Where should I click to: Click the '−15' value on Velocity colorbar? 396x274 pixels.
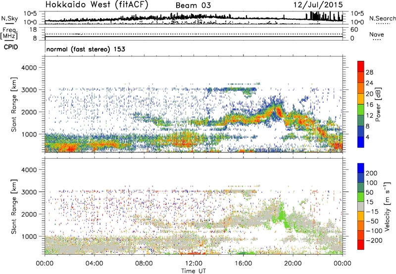[372, 212]
